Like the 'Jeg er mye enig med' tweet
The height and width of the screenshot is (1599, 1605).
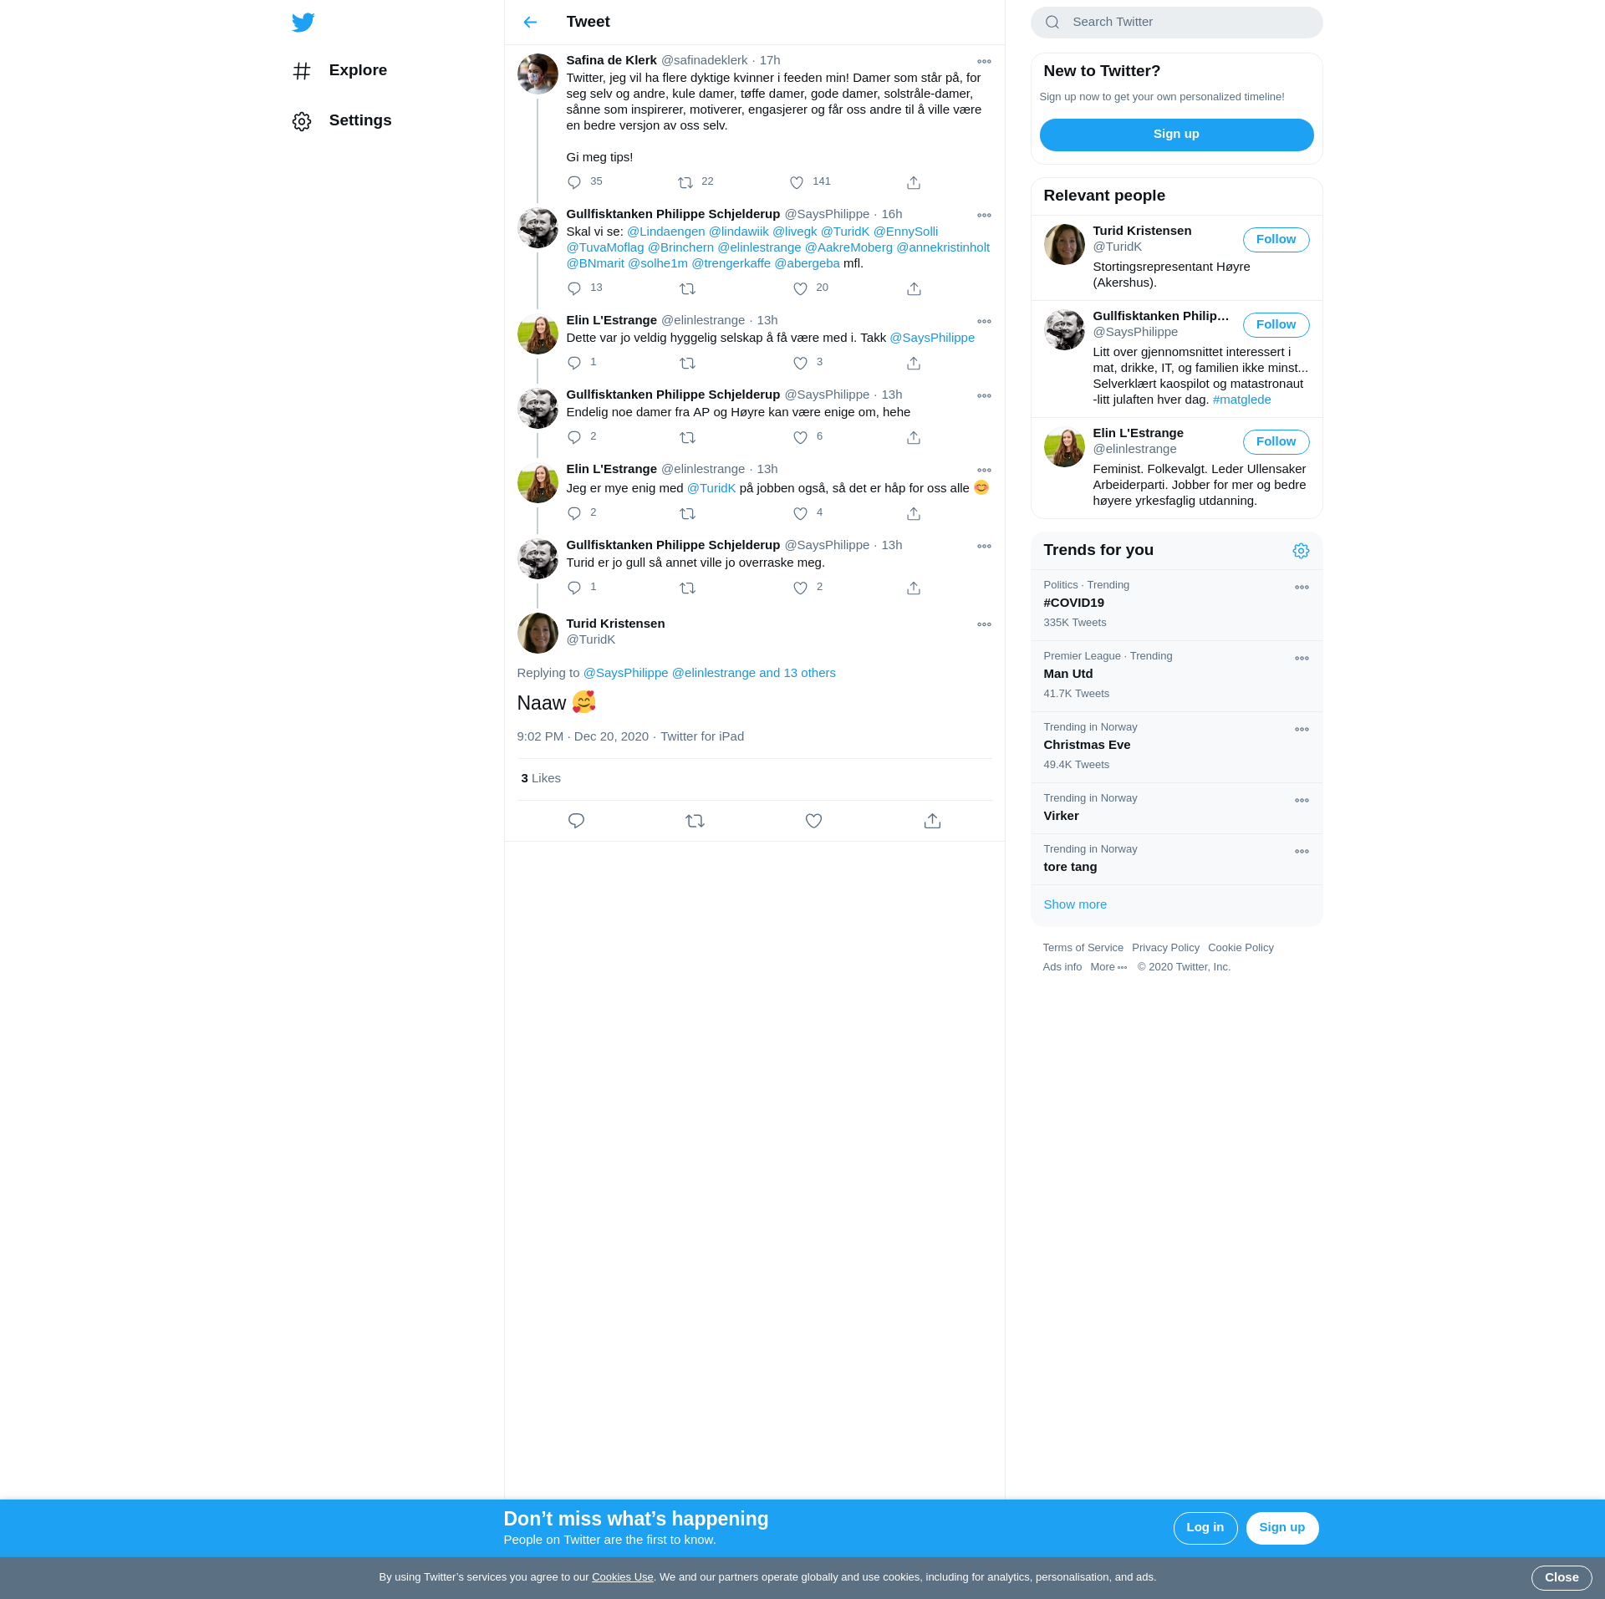(x=800, y=513)
